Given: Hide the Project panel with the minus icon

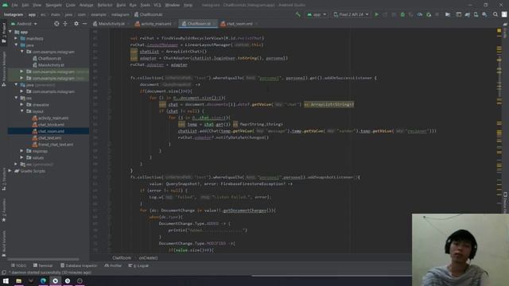Looking at the screenshot, I should click(x=85, y=24).
